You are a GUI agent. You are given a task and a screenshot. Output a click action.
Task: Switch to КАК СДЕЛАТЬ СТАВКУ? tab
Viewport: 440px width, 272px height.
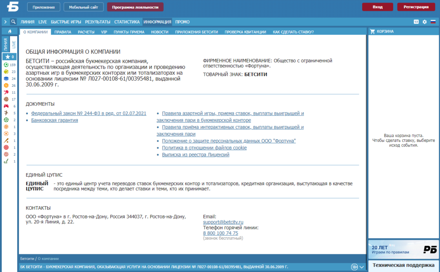coord(293,32)
